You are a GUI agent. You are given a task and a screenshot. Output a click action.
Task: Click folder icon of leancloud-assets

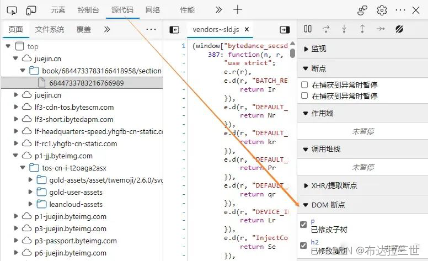tap(41, 204)
